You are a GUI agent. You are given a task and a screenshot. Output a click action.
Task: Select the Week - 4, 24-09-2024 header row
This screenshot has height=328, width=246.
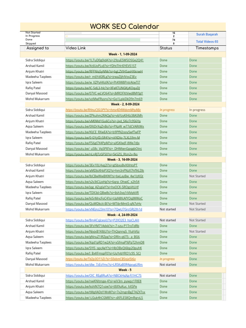point(122,215)
